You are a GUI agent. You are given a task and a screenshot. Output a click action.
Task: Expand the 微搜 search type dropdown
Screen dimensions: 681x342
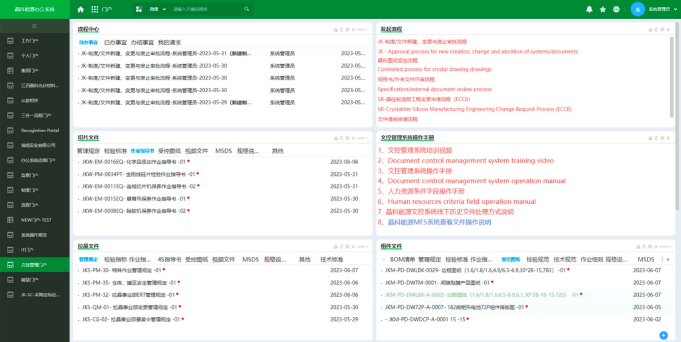click(157, 9)
